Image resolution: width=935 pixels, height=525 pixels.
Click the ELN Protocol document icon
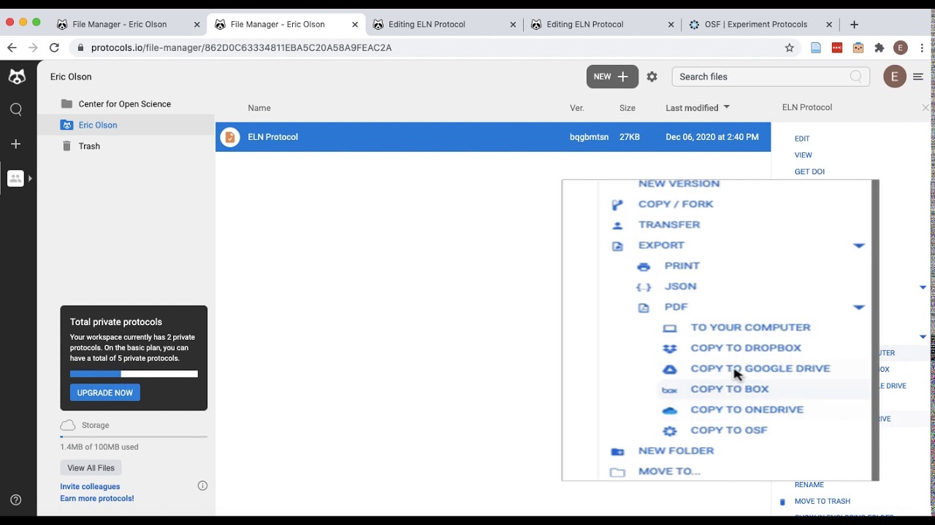pos(230,137)
